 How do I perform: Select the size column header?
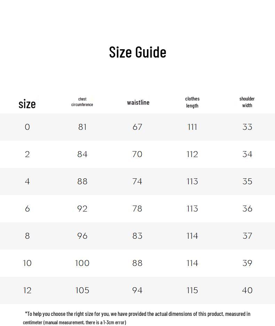(27, 104)
